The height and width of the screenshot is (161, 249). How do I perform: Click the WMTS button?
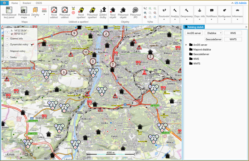(233, 39)
